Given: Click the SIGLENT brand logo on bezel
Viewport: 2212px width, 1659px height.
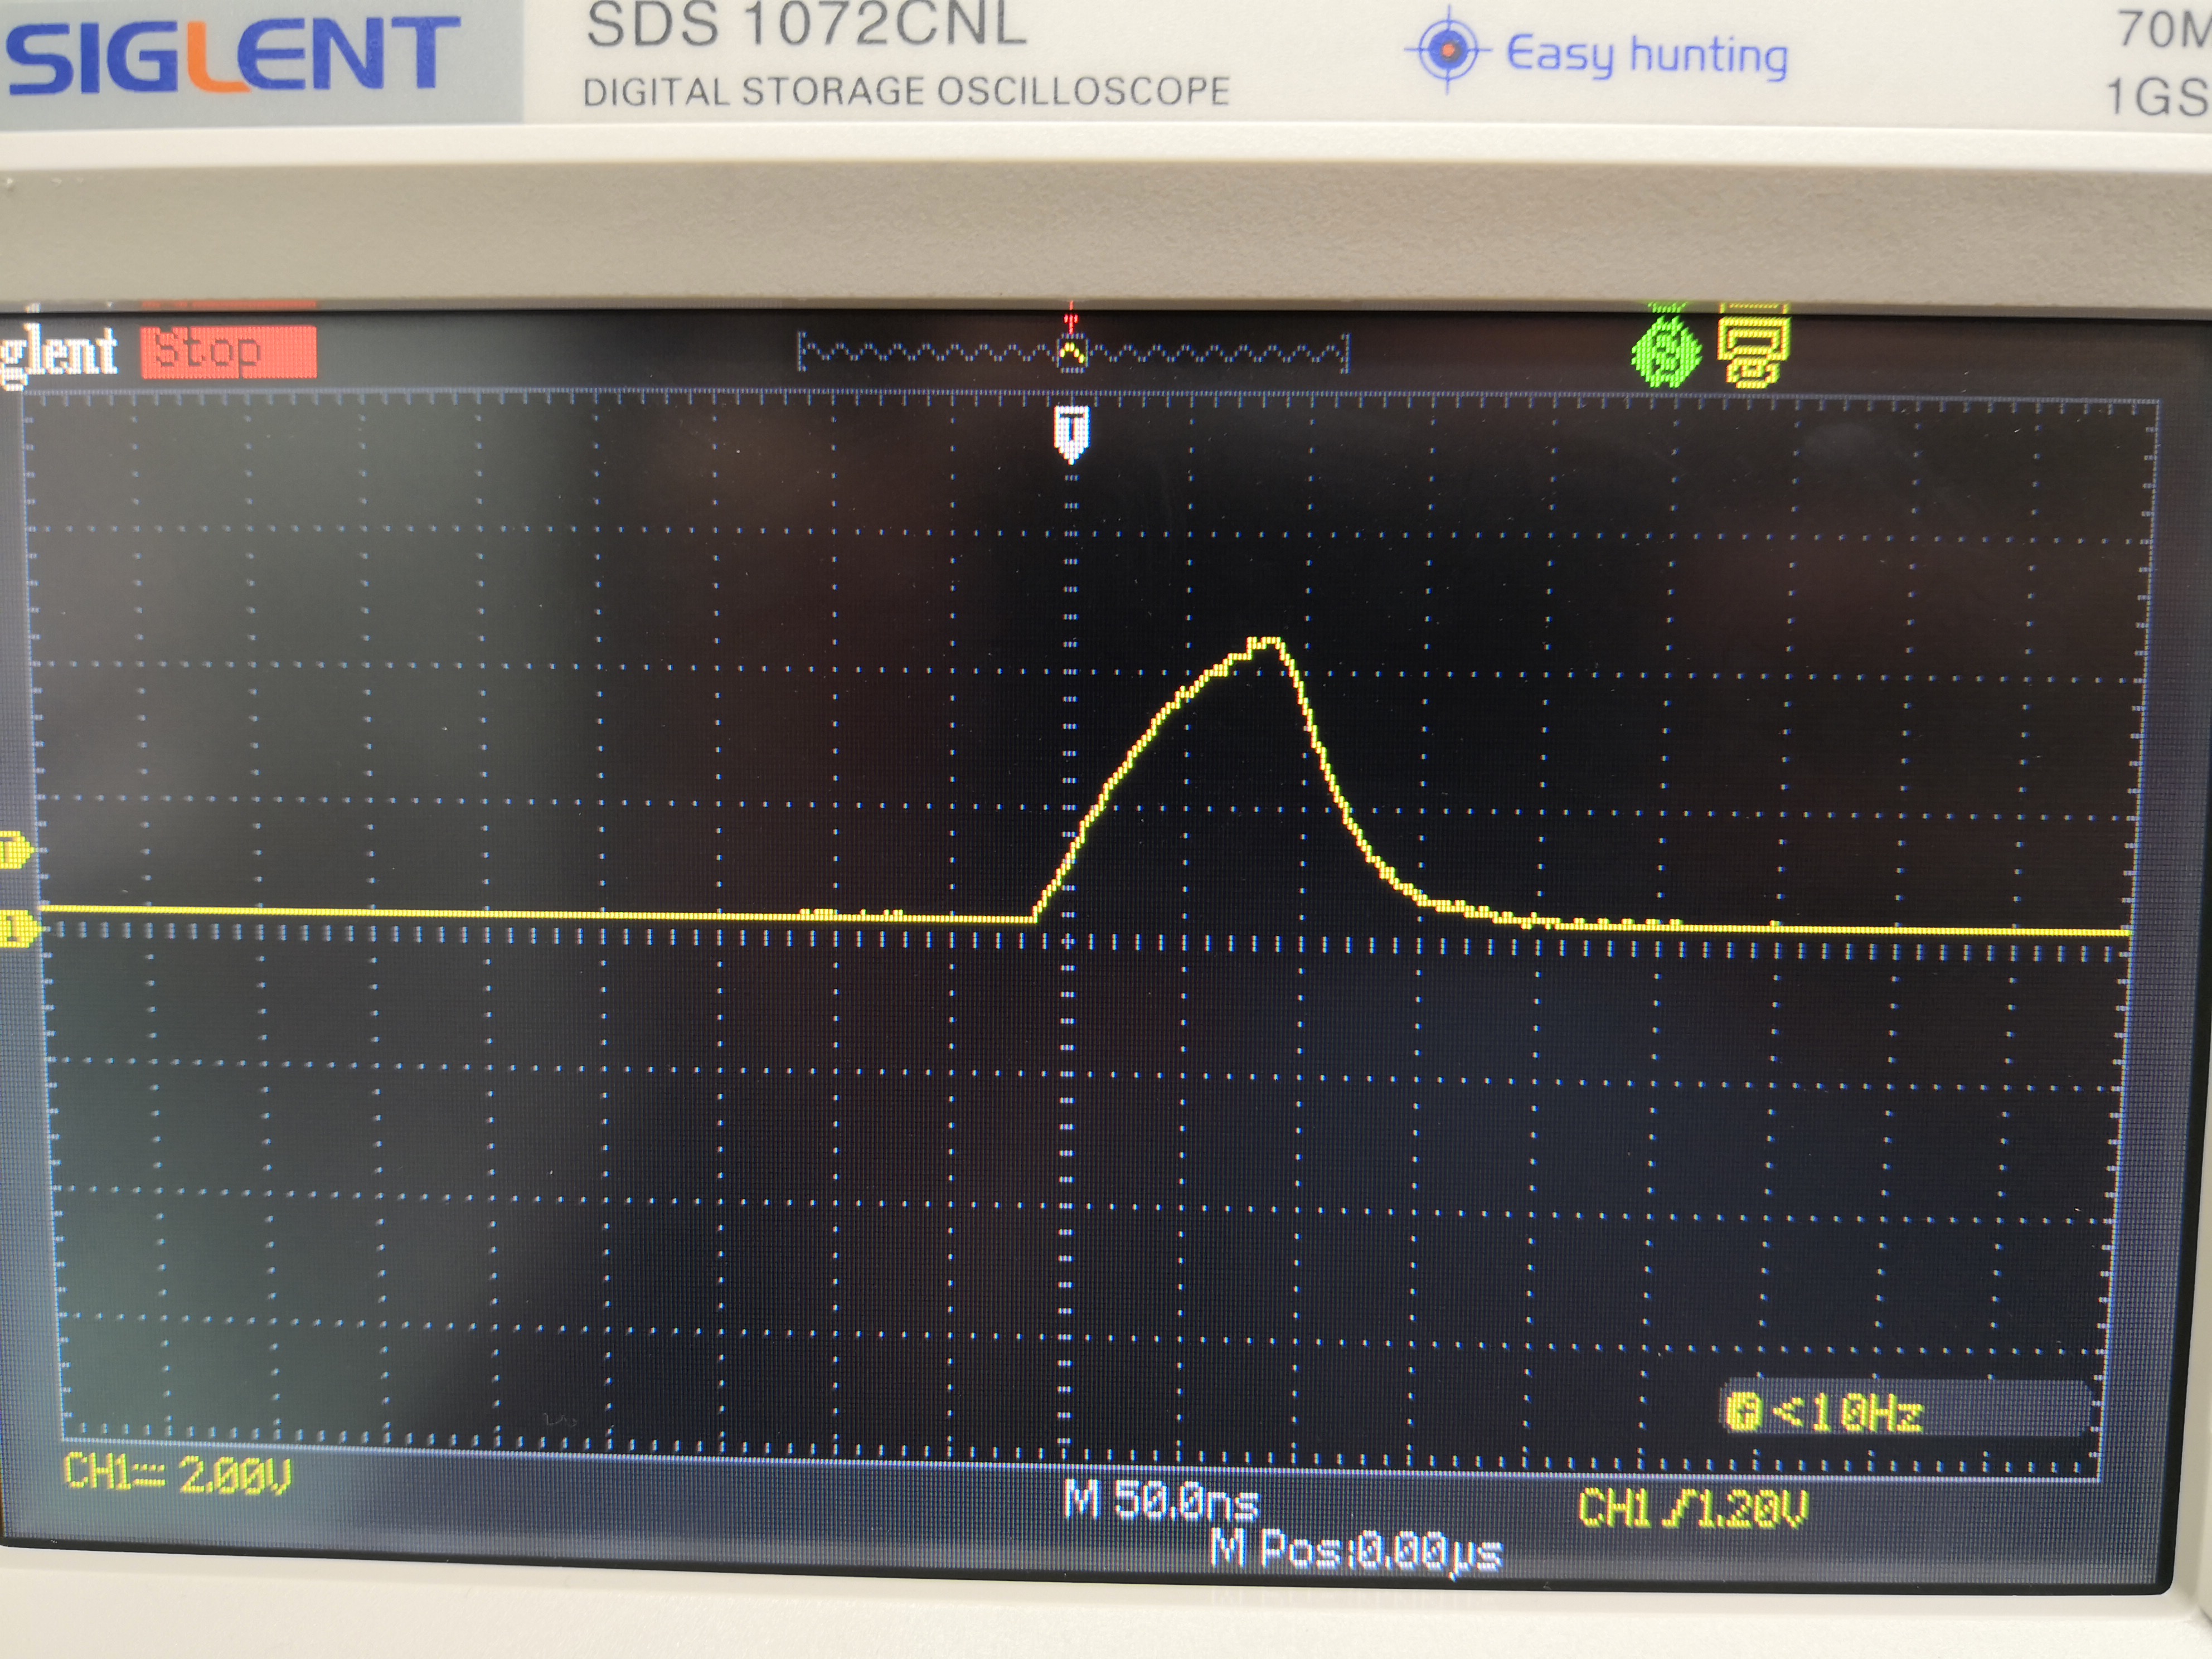Looking at the screenshot, I should pyautogui.click(x=232, y=55).
